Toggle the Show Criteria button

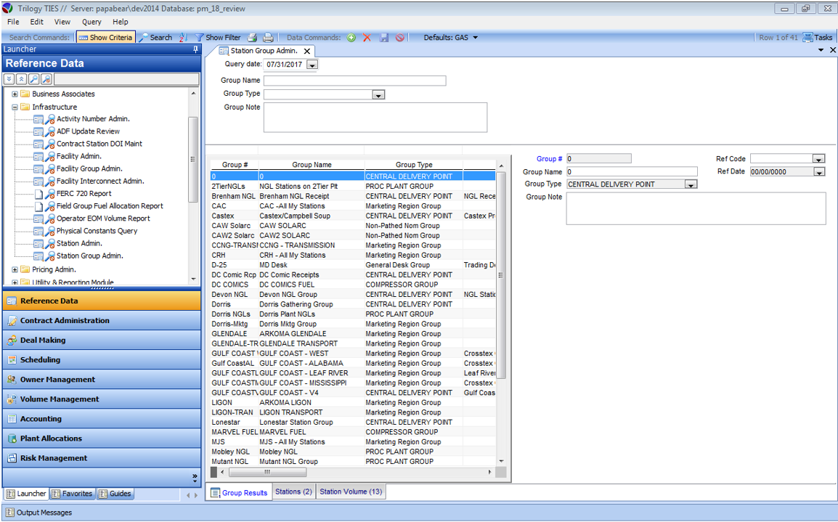[105, 38]
